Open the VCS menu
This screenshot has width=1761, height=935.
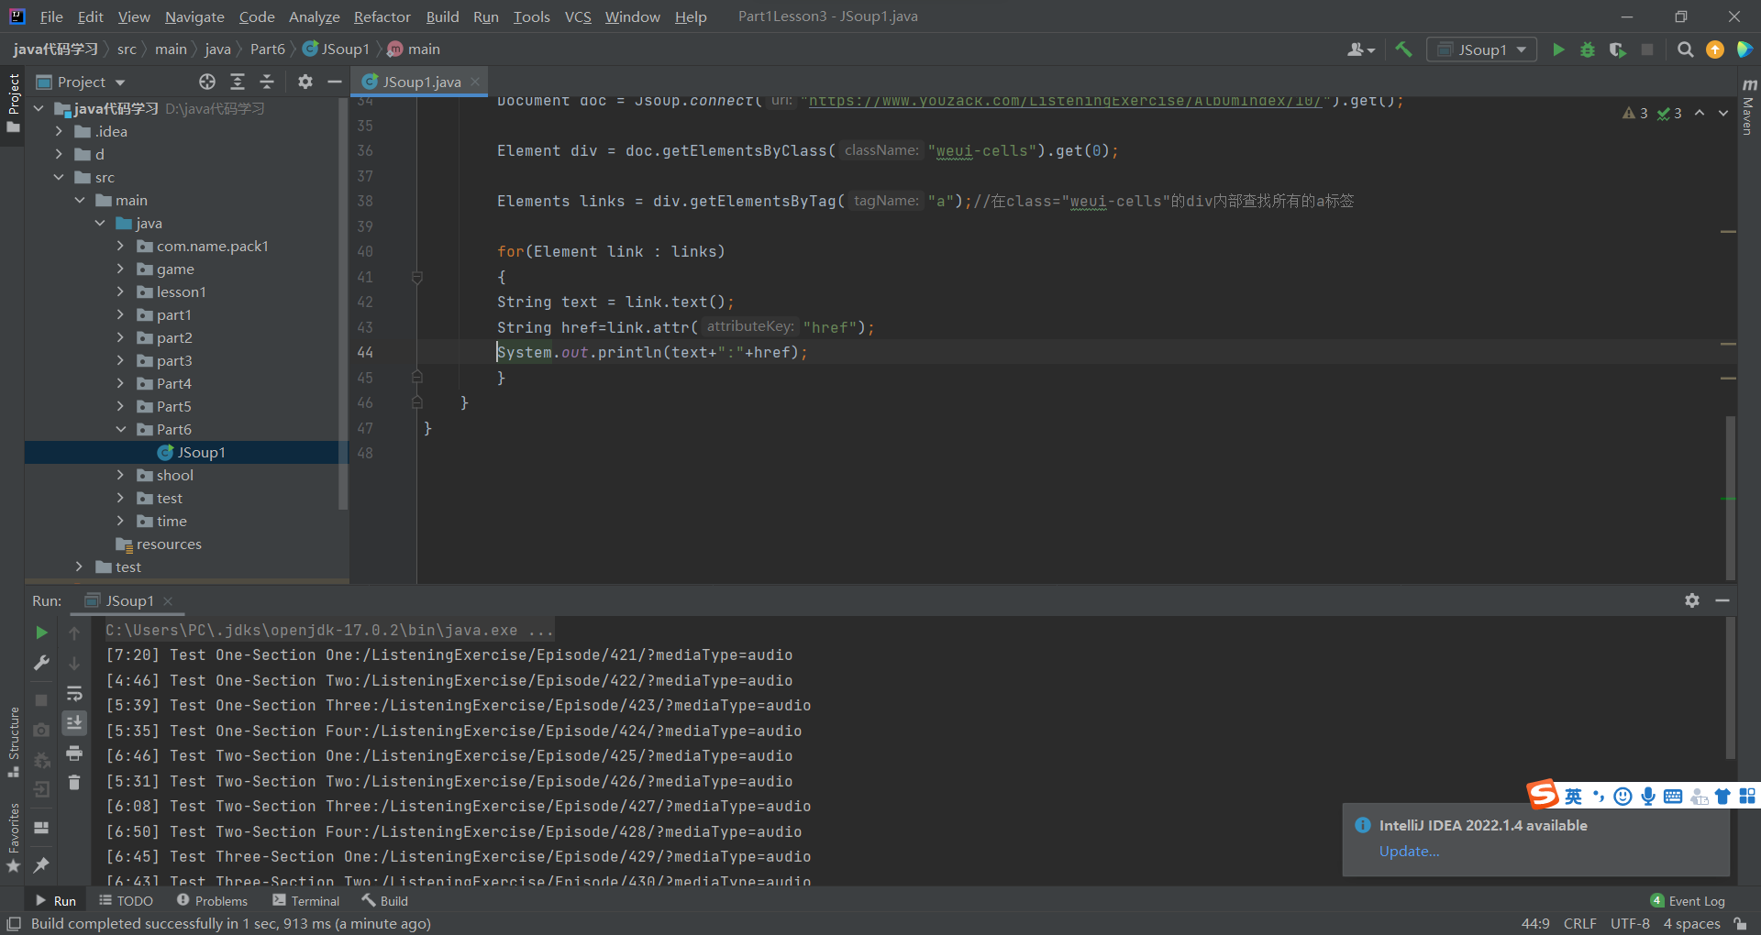(x=578, y=16)
